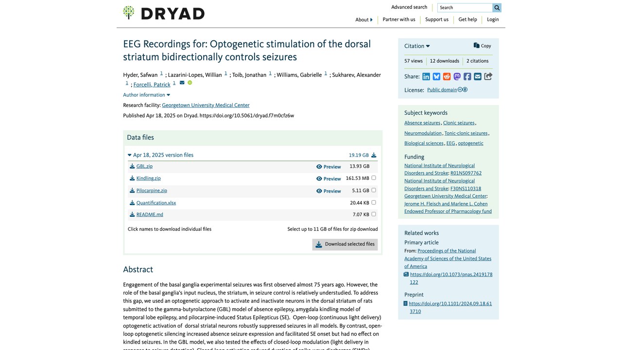Click the Login menu item
Image resolution: width=622 pixels, height=350 pixels.
pos(493,19)
